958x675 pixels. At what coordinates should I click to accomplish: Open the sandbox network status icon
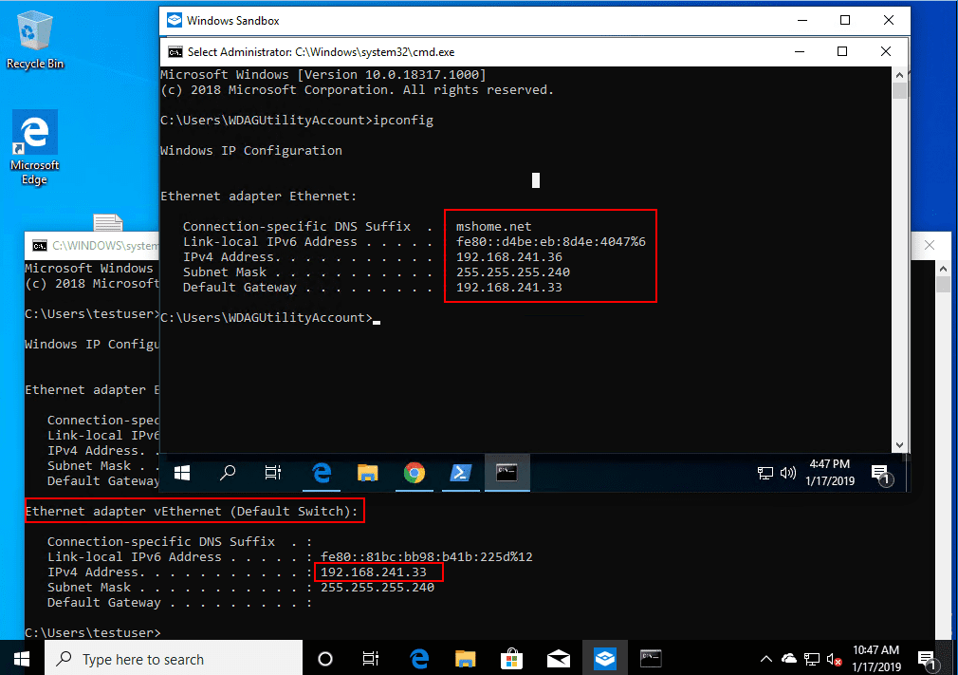tap(765, 473)
